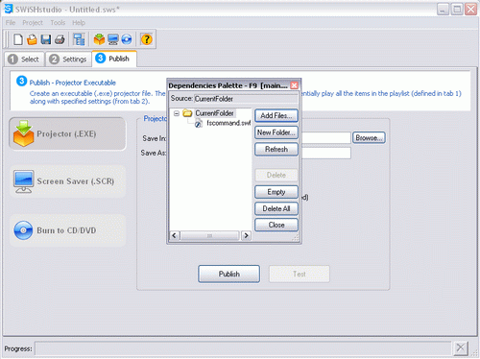
Task: Click the Publish button
Action: [228, 274]
